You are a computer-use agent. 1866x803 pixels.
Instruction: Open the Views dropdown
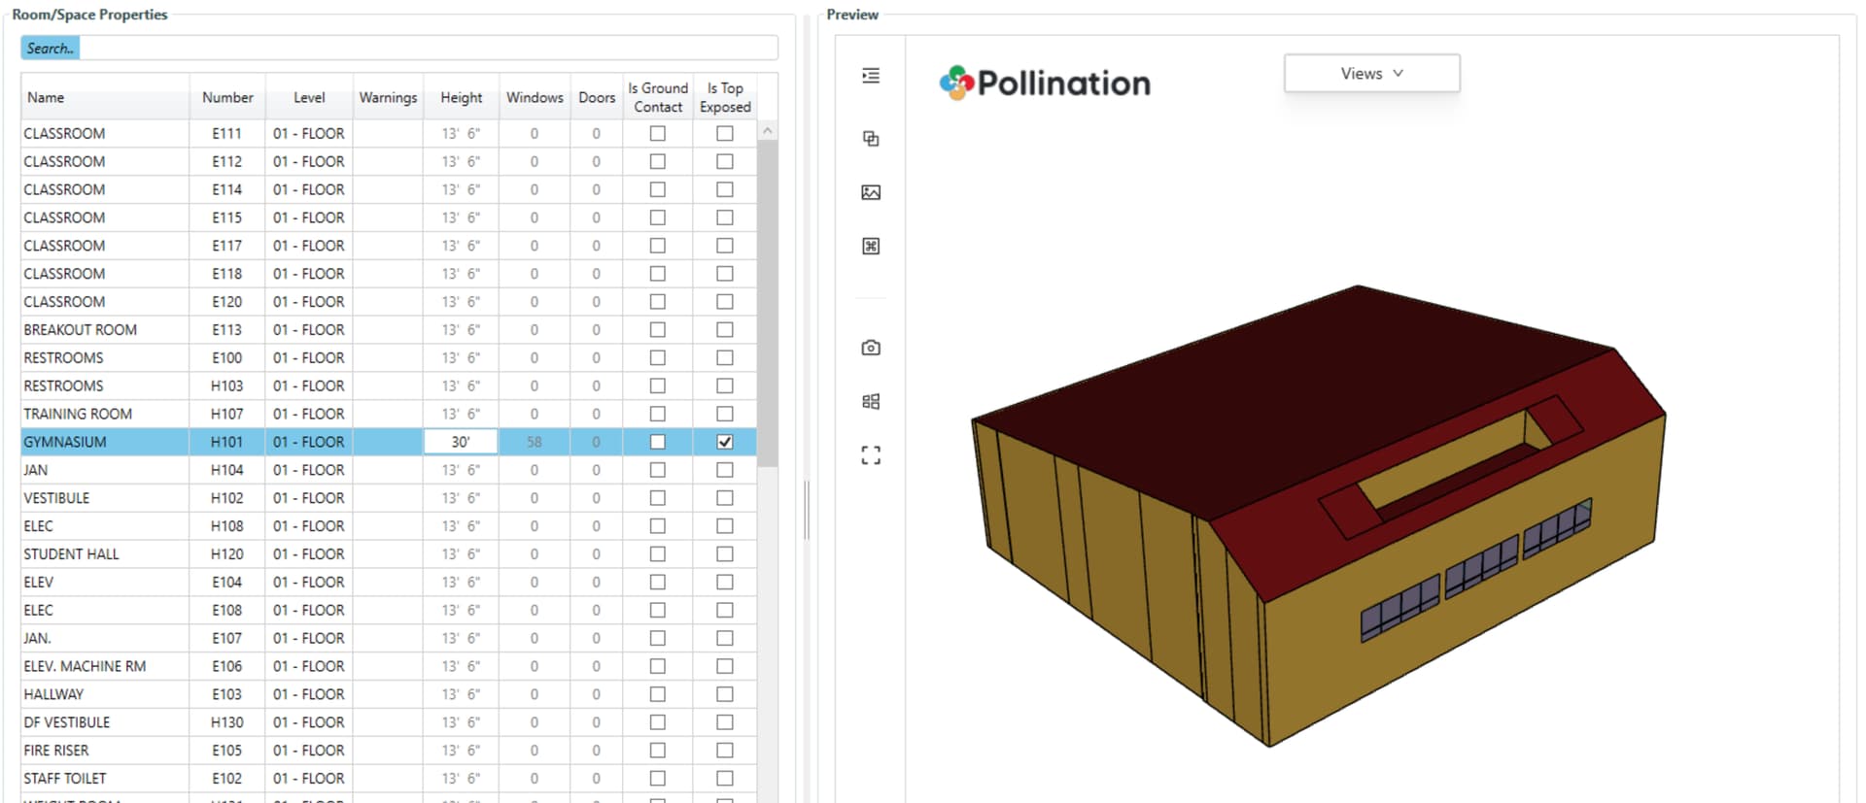(x=1371, y=74)
